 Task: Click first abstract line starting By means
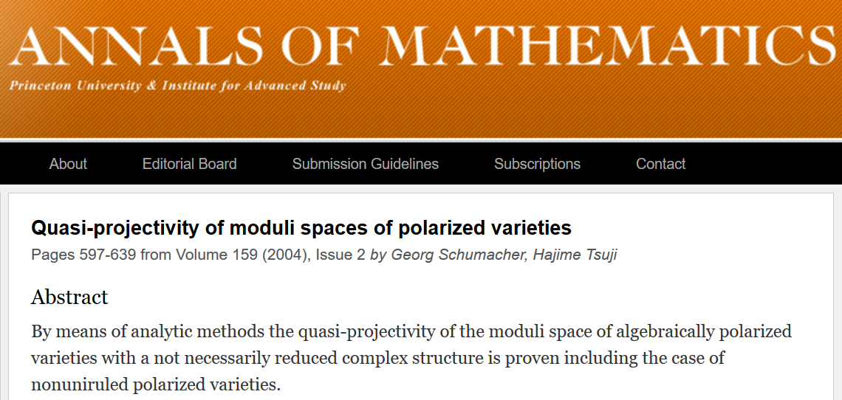click(x=411, y=331)
